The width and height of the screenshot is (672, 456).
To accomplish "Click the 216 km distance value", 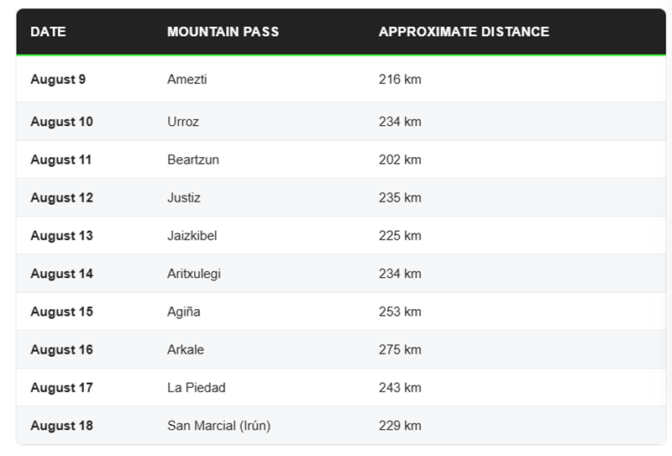I will pyautogui.click(x=400, y=79).
